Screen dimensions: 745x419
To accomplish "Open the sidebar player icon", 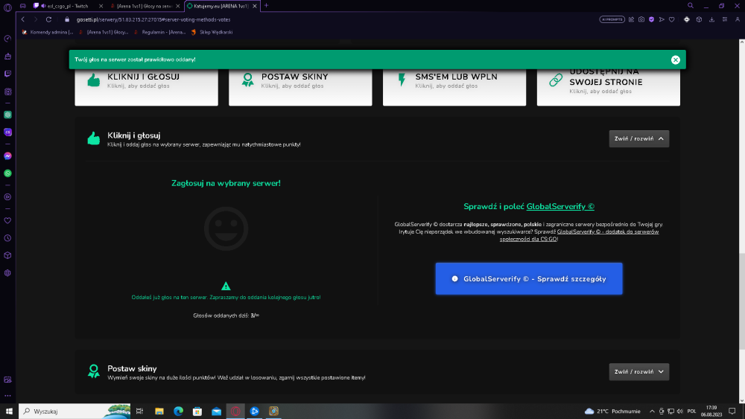I will (7, 197).
